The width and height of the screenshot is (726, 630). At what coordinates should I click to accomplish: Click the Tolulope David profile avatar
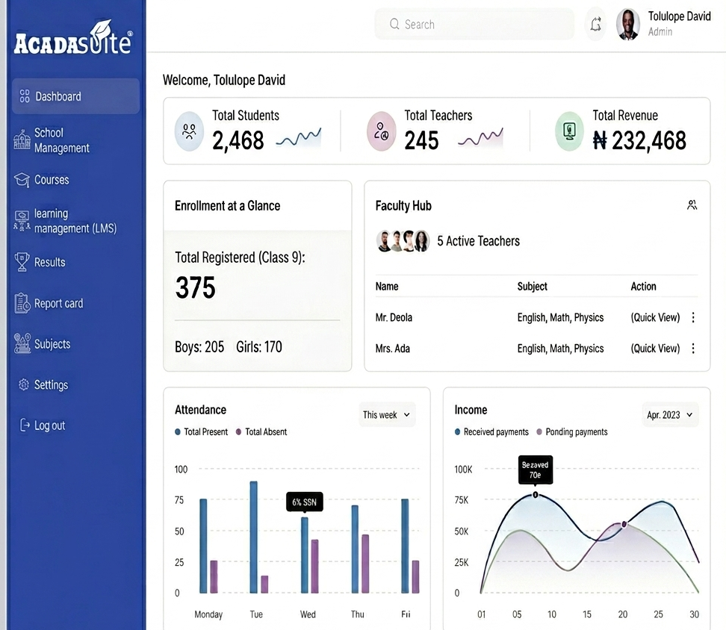[x=628, y=25]
